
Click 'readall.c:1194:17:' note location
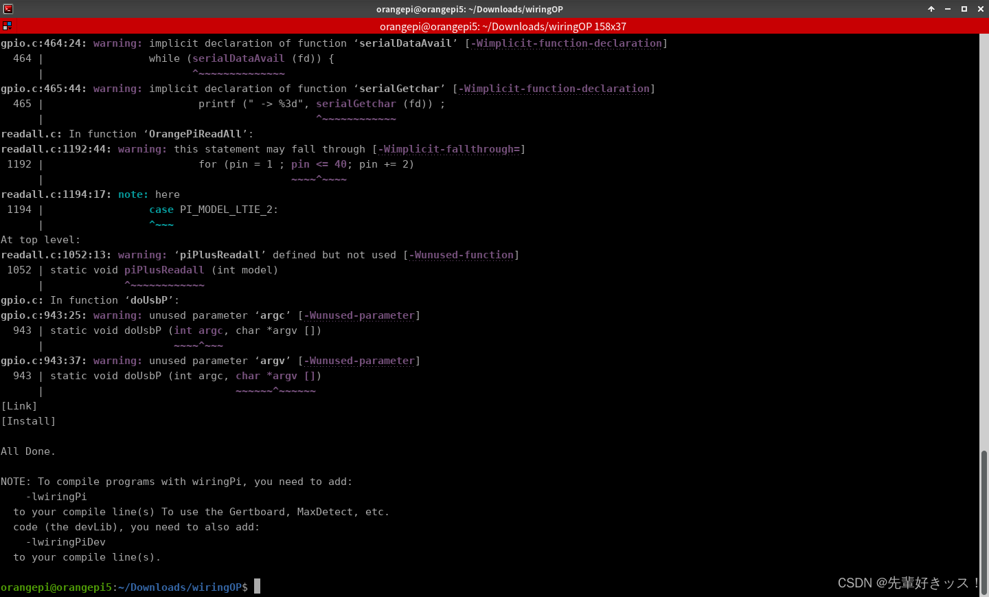[x=56, y=194]
